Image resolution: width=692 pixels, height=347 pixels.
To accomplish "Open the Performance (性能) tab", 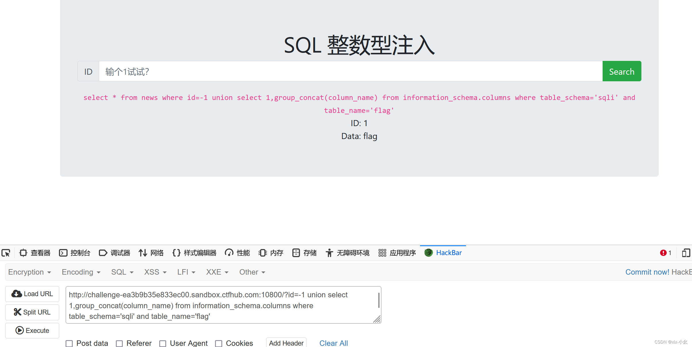I will (237, 253).
